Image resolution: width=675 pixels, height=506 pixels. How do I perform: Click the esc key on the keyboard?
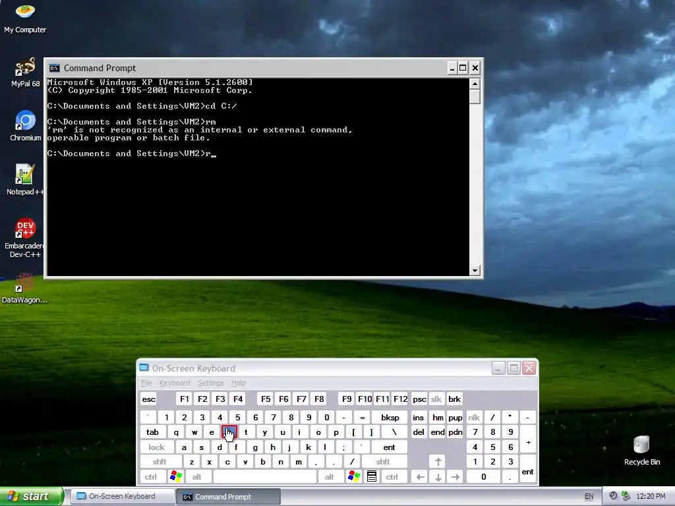149,399
